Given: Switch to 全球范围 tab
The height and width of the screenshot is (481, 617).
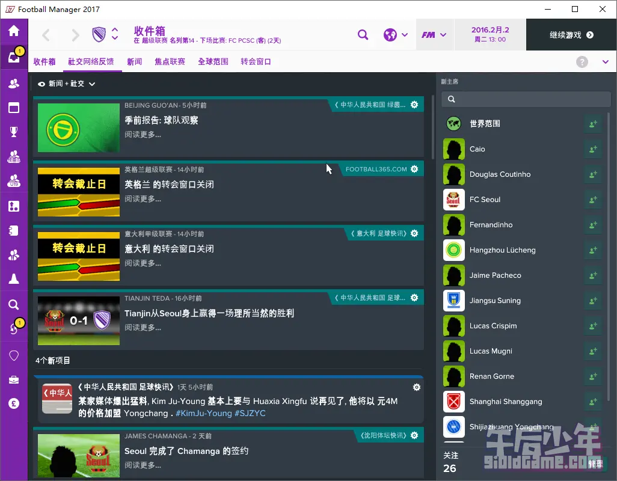Looking at the screenshot, I should click(213, 62).
